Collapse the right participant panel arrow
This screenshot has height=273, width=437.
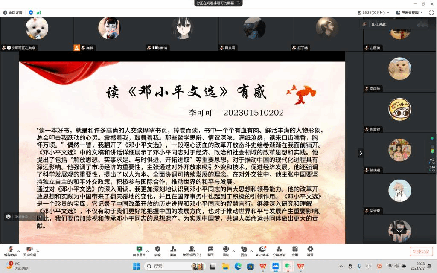click(361, 153)
